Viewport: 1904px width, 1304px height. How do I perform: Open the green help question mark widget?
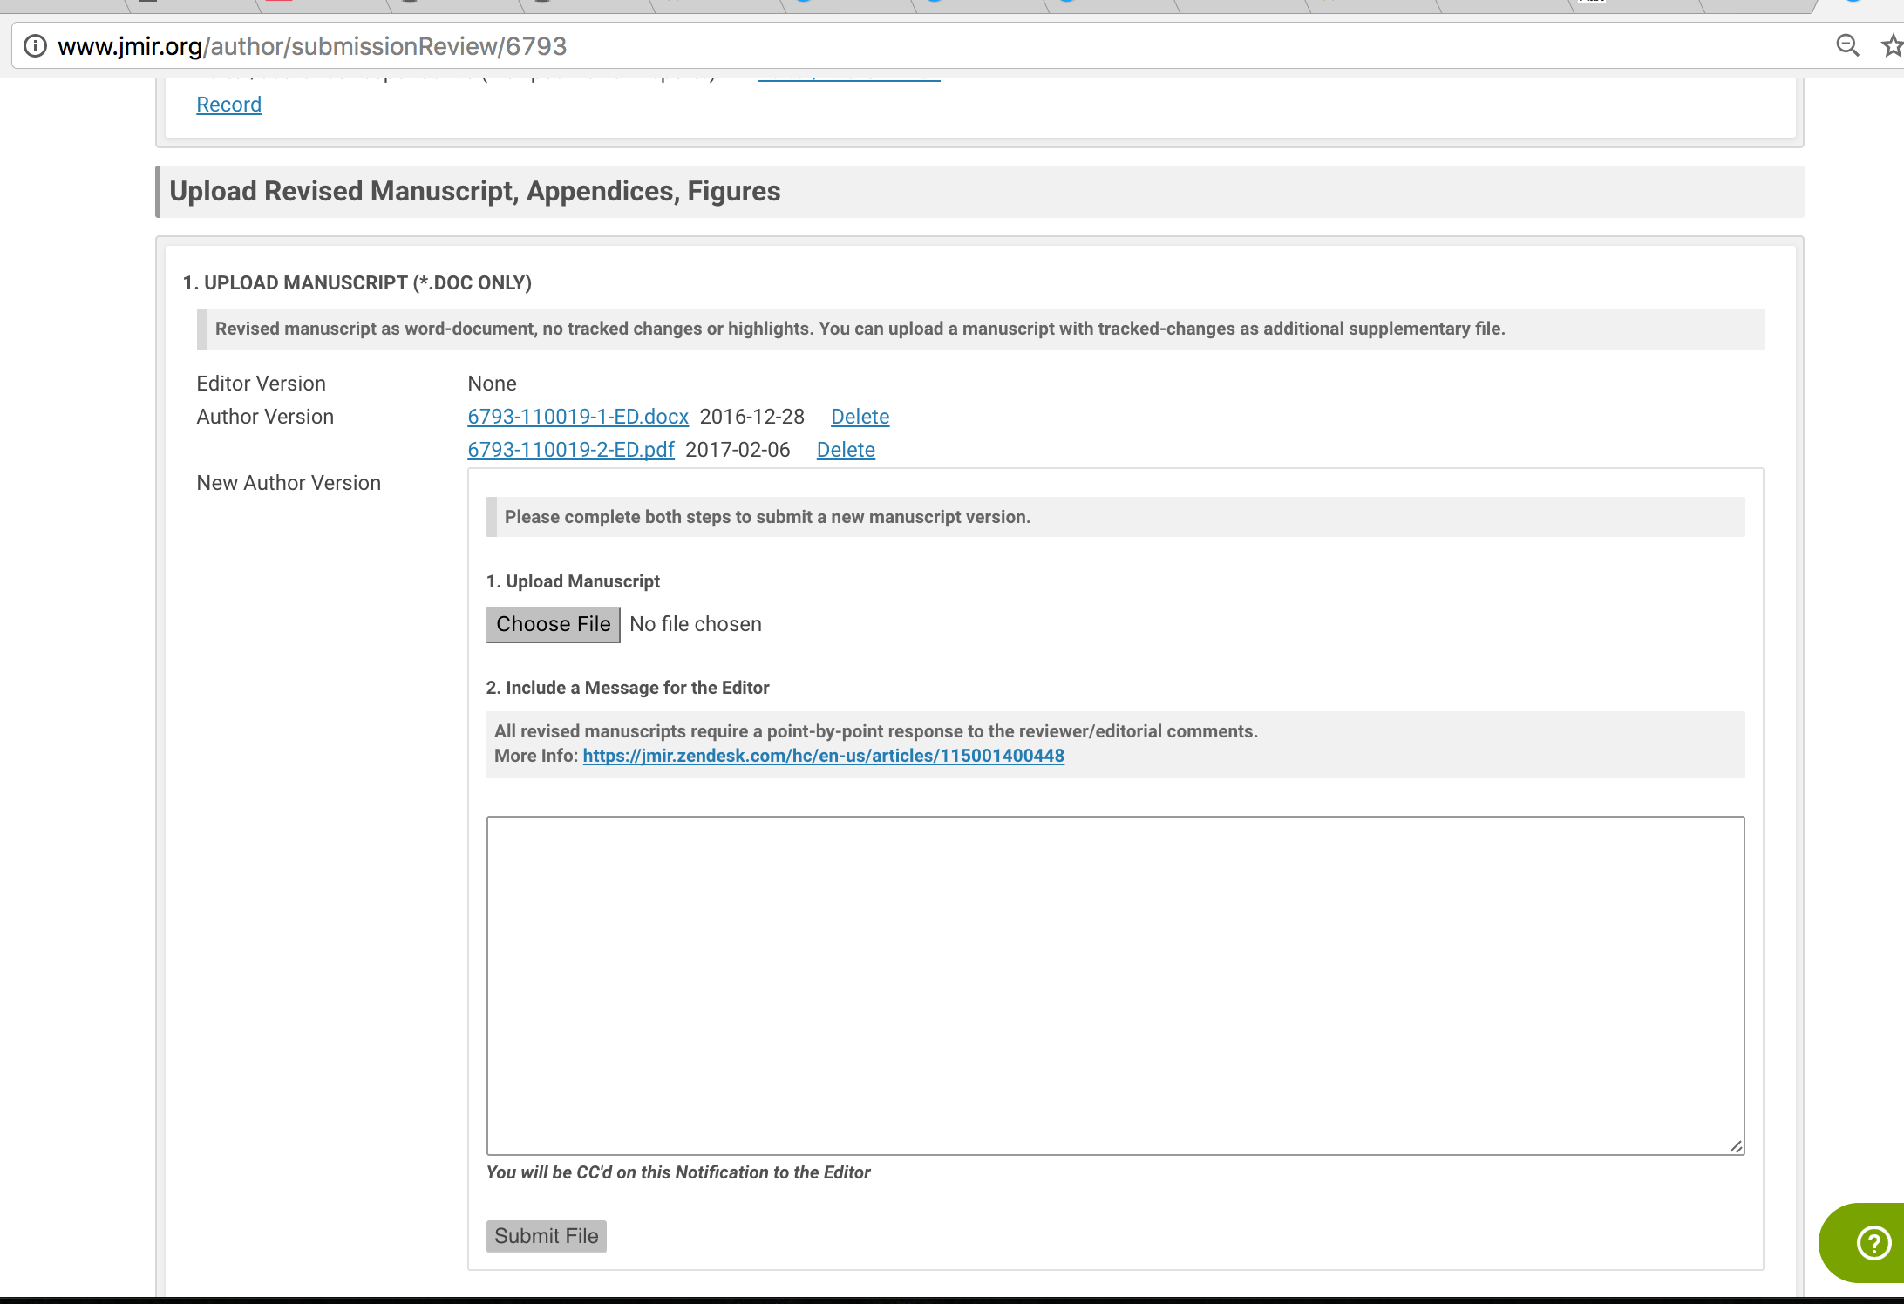[x=1873, y=1242]
